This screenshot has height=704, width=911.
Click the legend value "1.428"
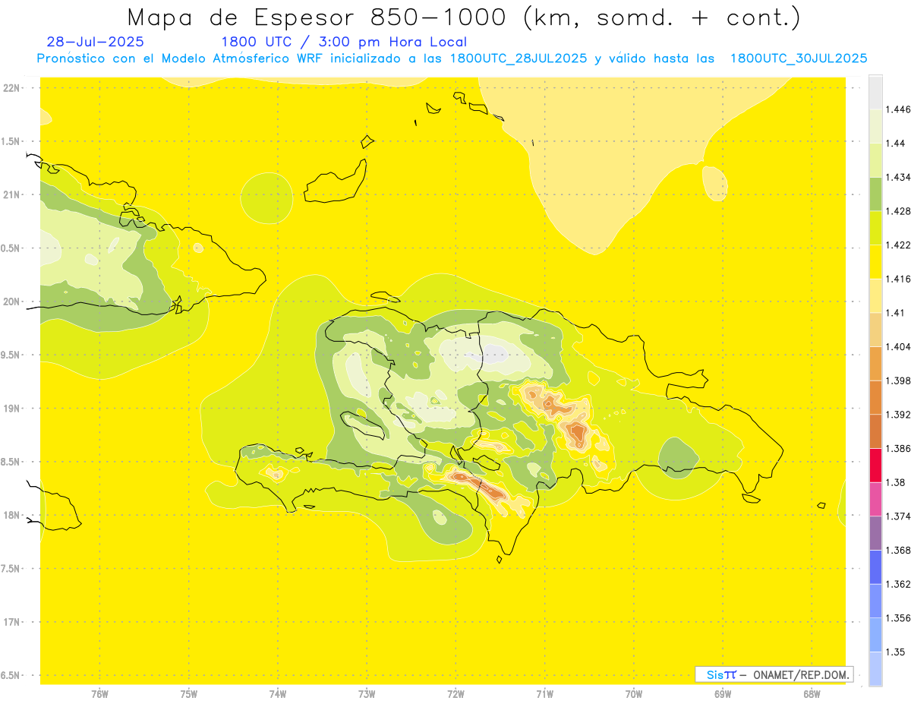coord(900,211)
